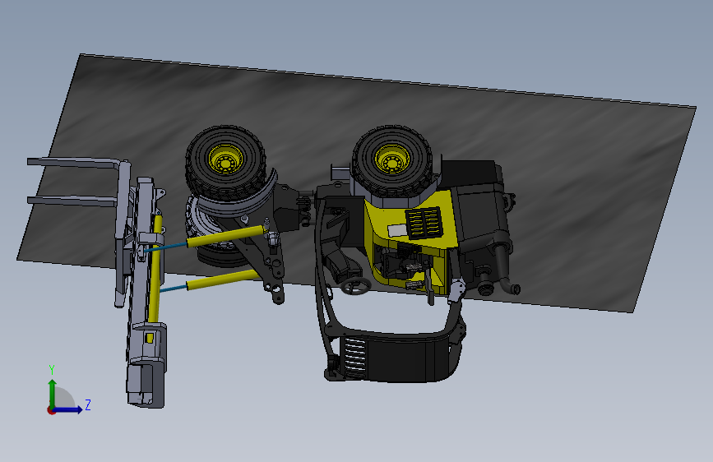Select the white label on the yellow hood
713x462 pixels.
397,230
